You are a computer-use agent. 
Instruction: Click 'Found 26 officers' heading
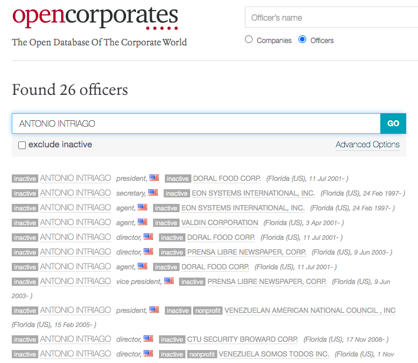tap(70, 90)
